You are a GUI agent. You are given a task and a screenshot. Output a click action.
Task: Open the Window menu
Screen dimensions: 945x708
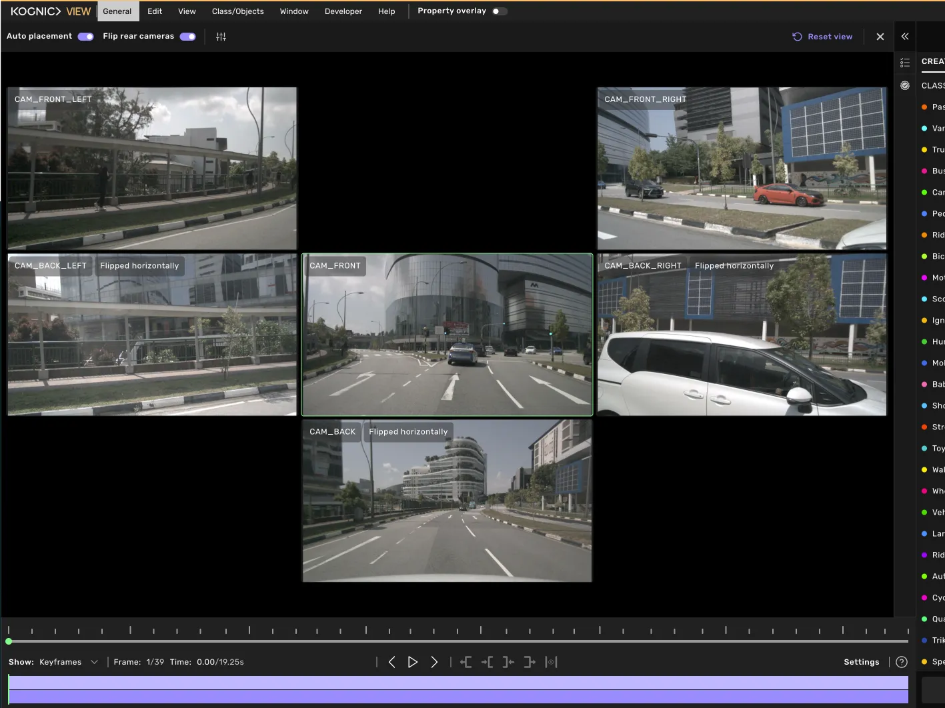(x=294, y=11)
